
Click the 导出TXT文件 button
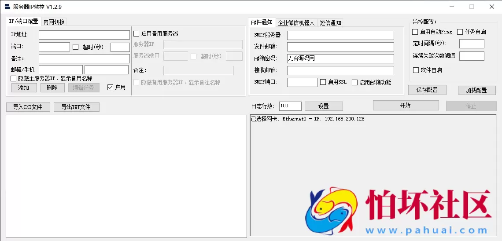click(76, 107)
